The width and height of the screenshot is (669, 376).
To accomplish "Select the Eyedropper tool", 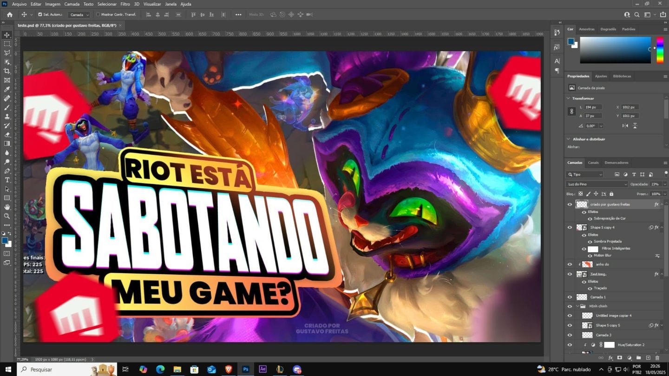I will point(7,89).
